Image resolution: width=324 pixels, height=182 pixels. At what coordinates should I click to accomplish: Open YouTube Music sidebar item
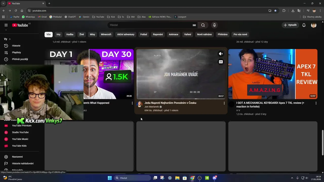(20, 139)
